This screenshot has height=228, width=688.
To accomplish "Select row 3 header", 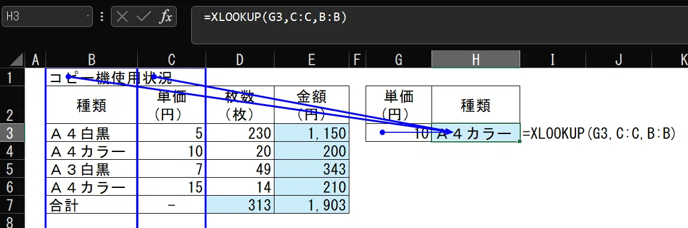I will pos(12,132).
